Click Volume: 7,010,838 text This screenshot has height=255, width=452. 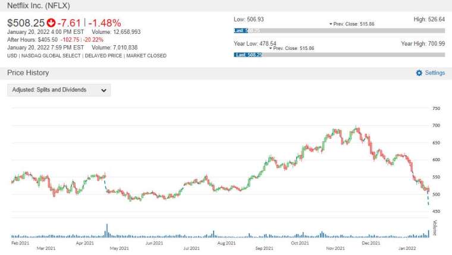point(115,48)
